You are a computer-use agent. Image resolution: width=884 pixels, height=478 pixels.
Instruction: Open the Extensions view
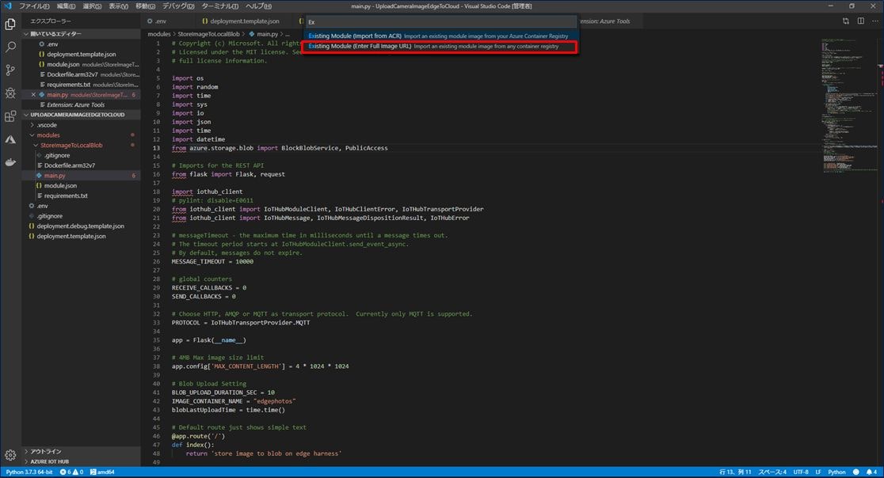coord(10,116)
